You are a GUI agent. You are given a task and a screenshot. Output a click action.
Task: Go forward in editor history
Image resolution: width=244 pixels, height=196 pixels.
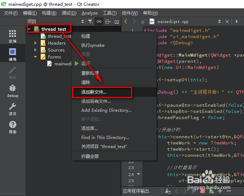(x=134, y=21)
